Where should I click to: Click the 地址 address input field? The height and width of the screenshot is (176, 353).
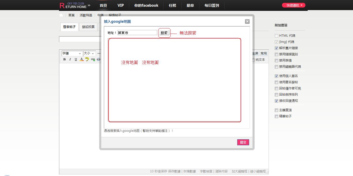tap(137, 33)
